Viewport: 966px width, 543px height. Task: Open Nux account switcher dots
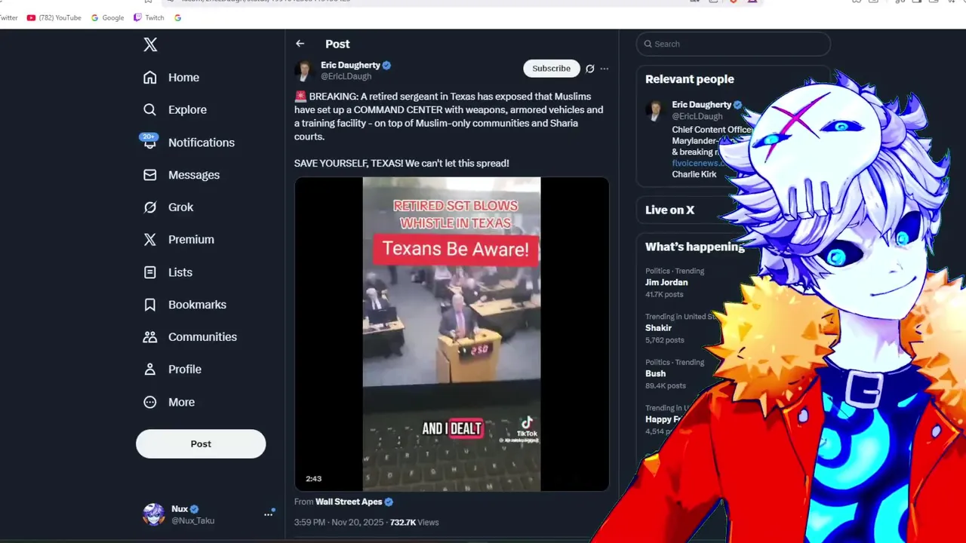pos(268,514)
